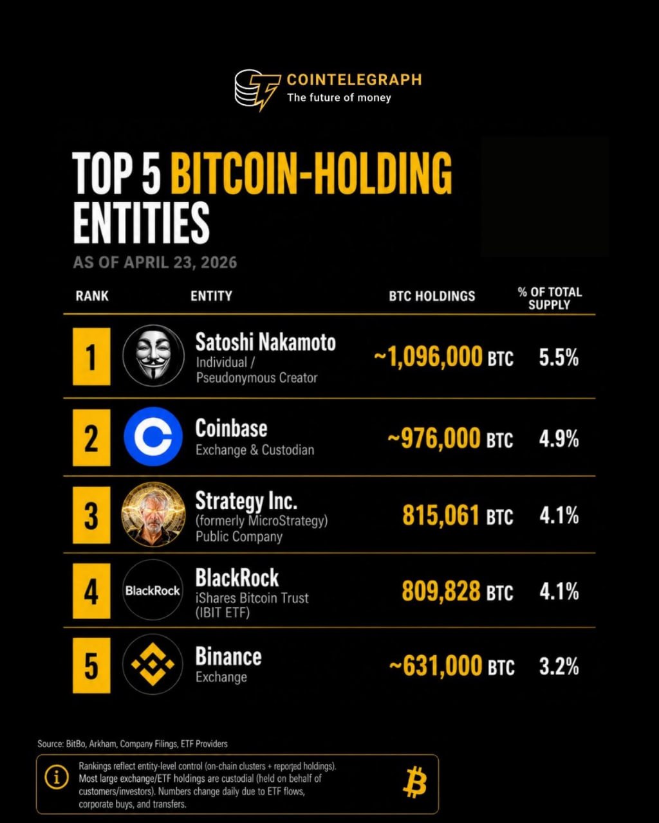Click the RANK column header
Screen dimensions: 659x823
92,296
